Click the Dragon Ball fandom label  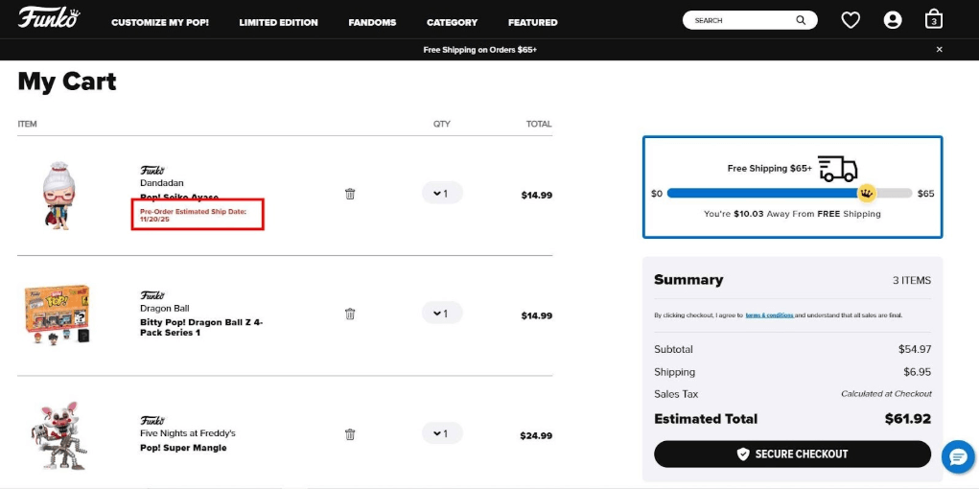click(x=164, y=309)
